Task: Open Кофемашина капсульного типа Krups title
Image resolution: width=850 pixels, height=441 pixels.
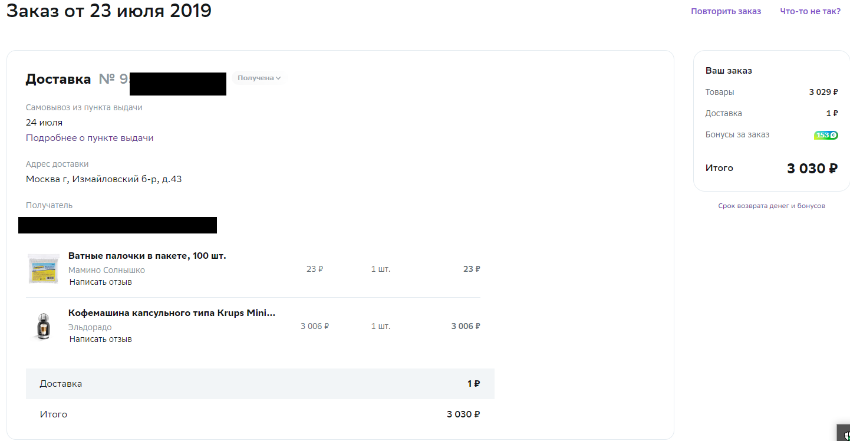Action: pos(172,313)
